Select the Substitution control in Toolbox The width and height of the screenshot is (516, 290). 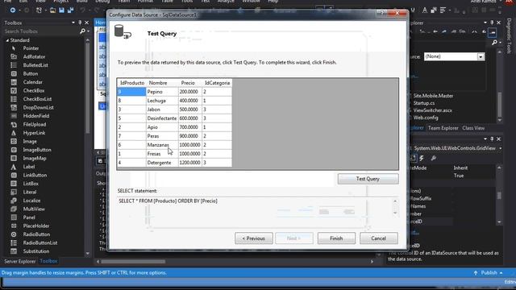coord(35,251)
